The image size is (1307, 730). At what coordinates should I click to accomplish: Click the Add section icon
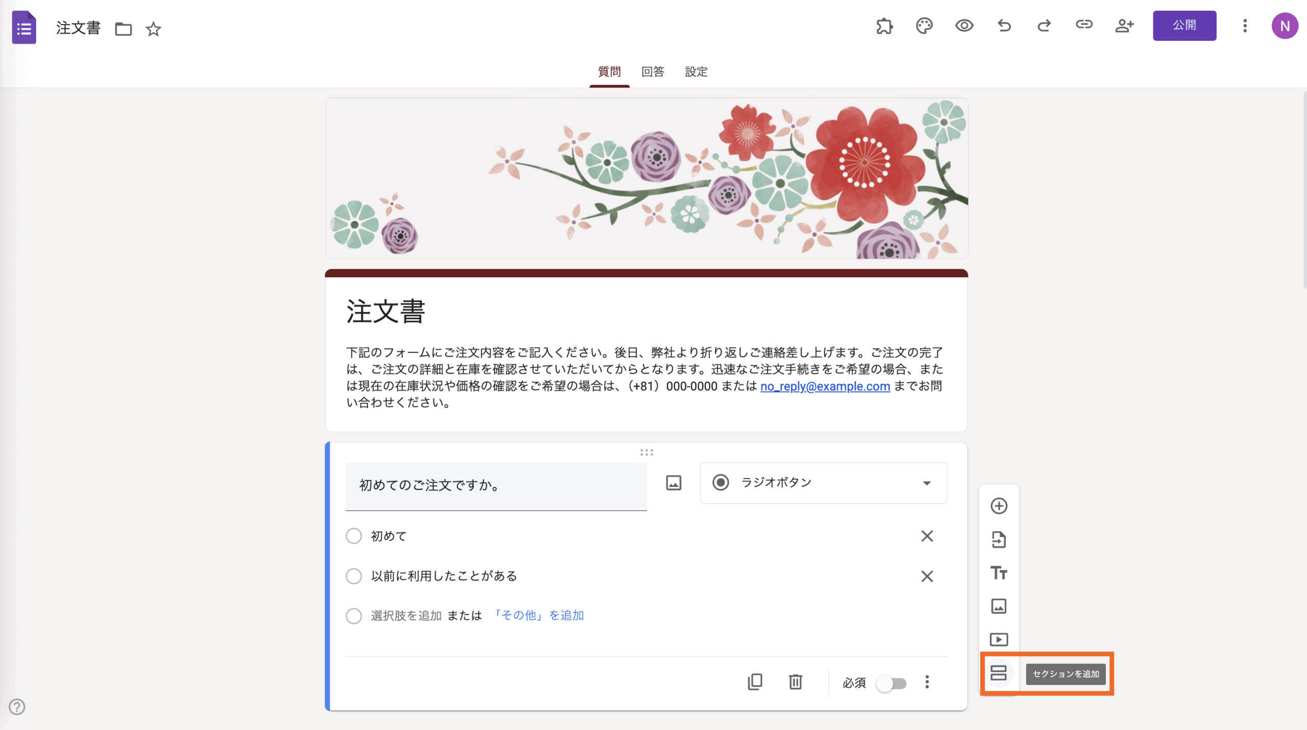(999, 673)
